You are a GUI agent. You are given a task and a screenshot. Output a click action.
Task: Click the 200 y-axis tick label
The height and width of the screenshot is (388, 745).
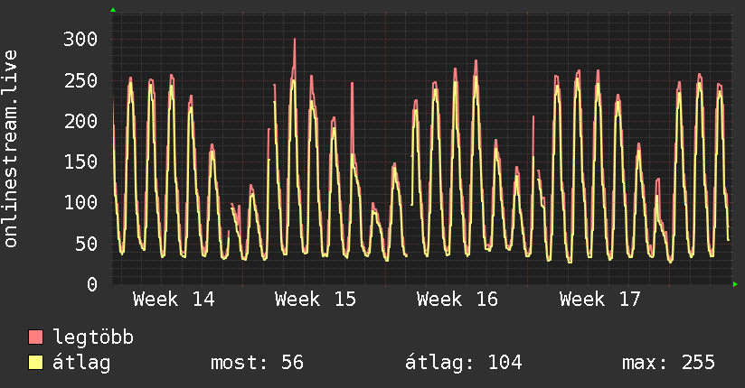pos(80,122)
